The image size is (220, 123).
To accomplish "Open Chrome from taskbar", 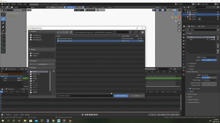I will [x=53, y=121].
